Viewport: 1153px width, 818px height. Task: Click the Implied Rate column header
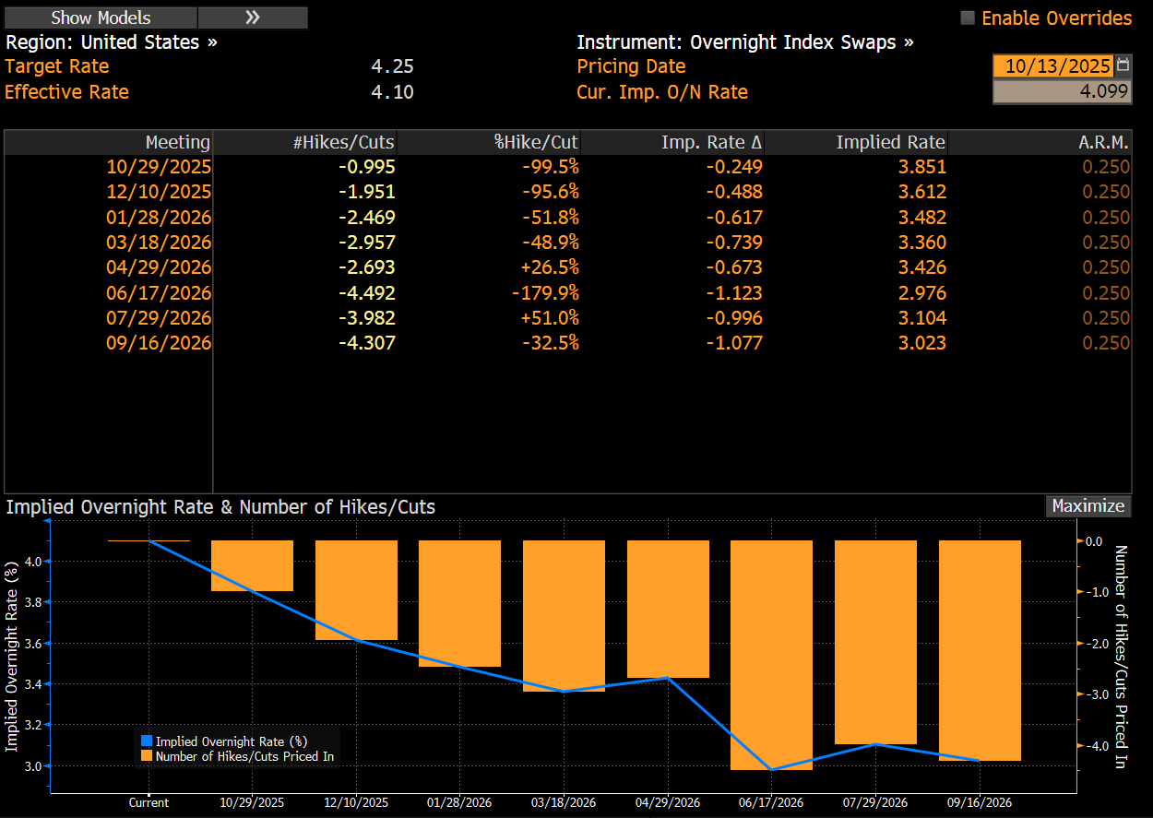(x=890, y=142)
